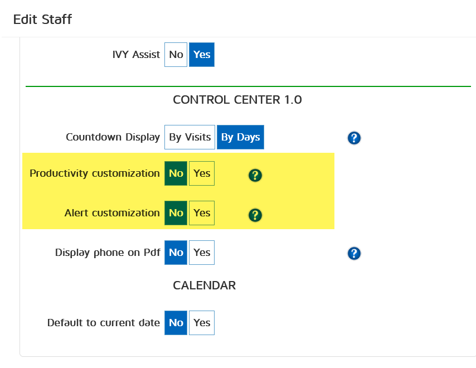Select By Days for Countdown Display
The width and height of the screenshot is (476, 368).
[240, 137]
